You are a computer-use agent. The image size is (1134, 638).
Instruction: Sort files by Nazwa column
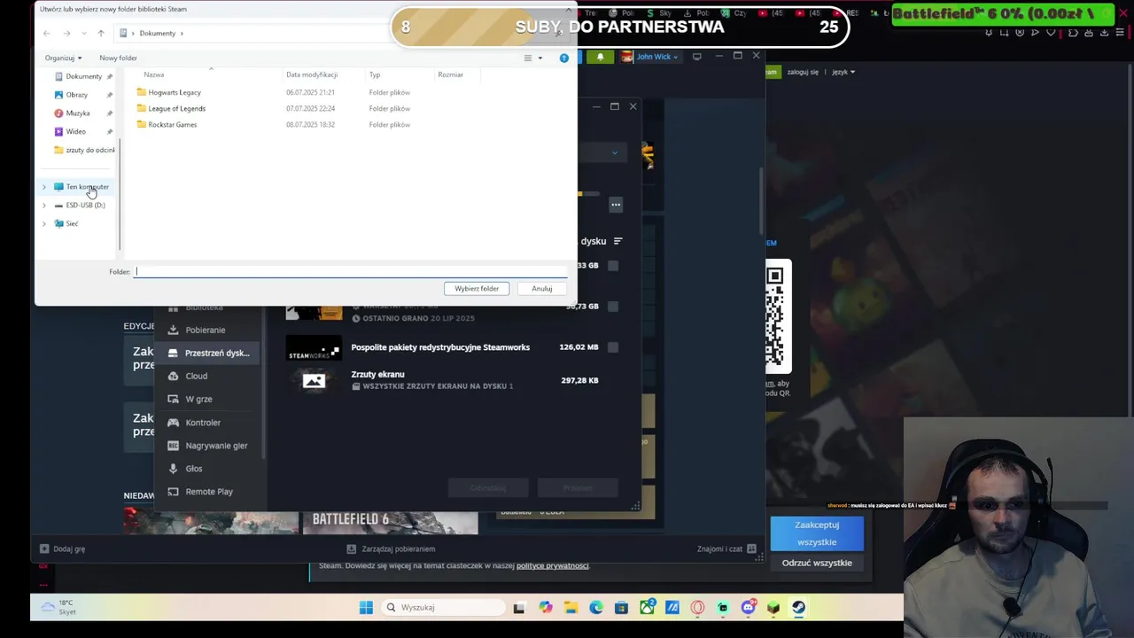[154, 74]
